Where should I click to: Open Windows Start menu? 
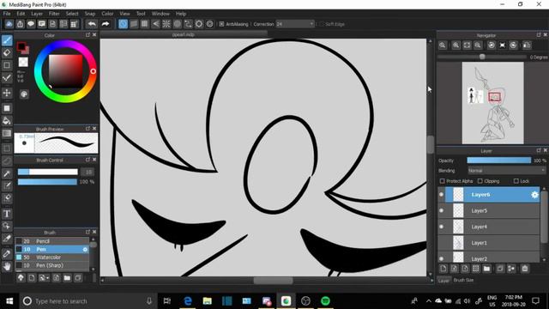9,300
